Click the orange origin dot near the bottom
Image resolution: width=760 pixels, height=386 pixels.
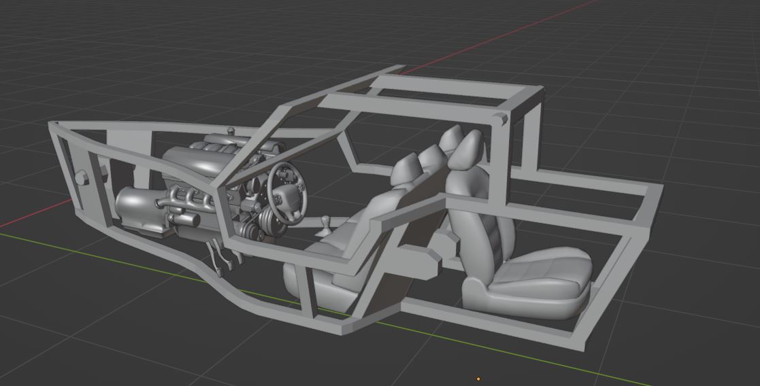[478, 379]
